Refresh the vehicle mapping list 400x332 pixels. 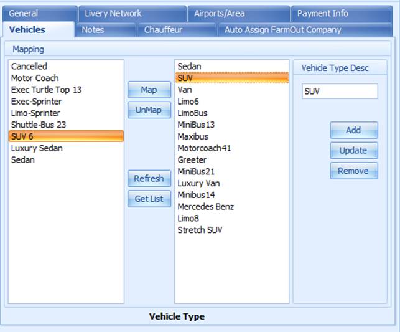149,178
